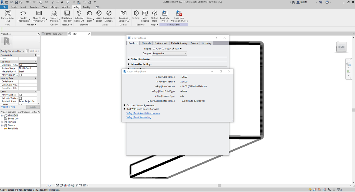Expand the Families tree node
Image resolution: width=355 pixels, height=192 pixels.
point(2,122)
